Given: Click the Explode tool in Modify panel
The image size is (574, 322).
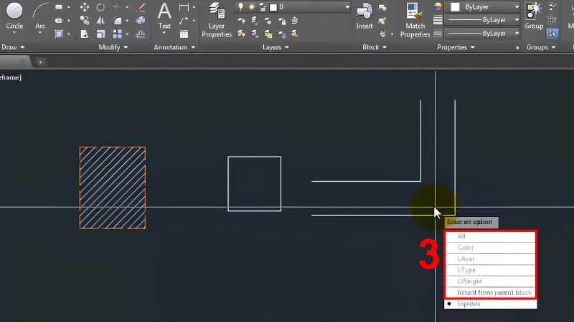Looking at the screenshot, I should pyautogui.click(x=140, y=21).
